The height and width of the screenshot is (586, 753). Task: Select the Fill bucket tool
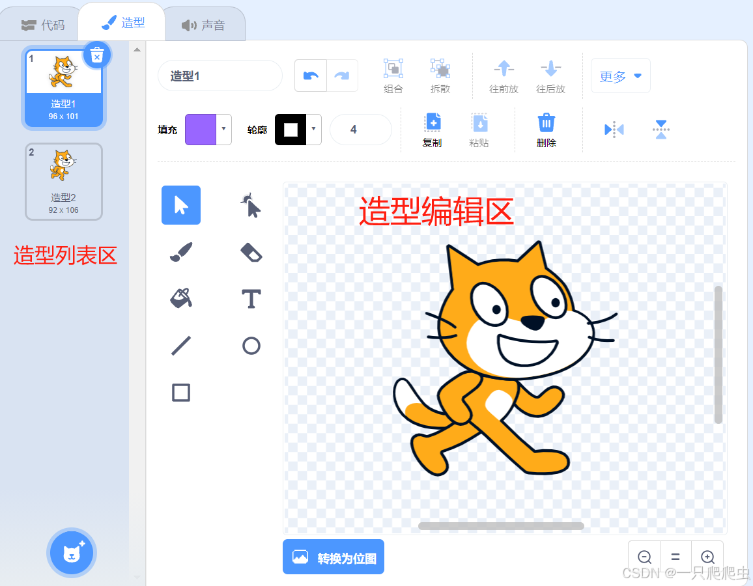click(x=180, y=298)
